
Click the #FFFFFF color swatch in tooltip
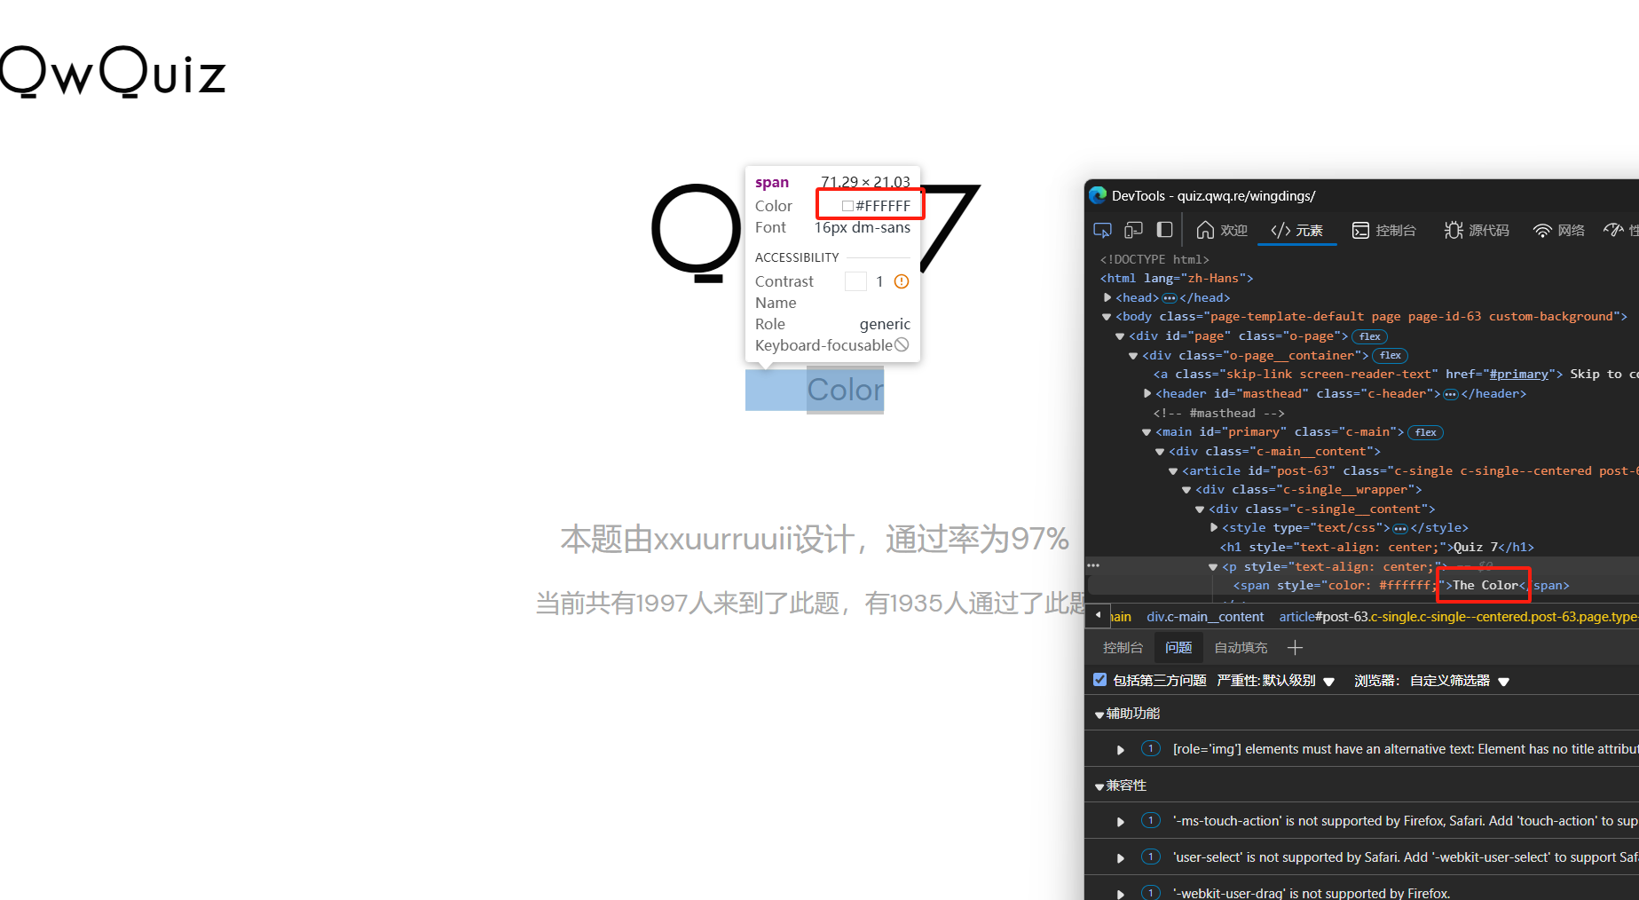pos(847,206)
